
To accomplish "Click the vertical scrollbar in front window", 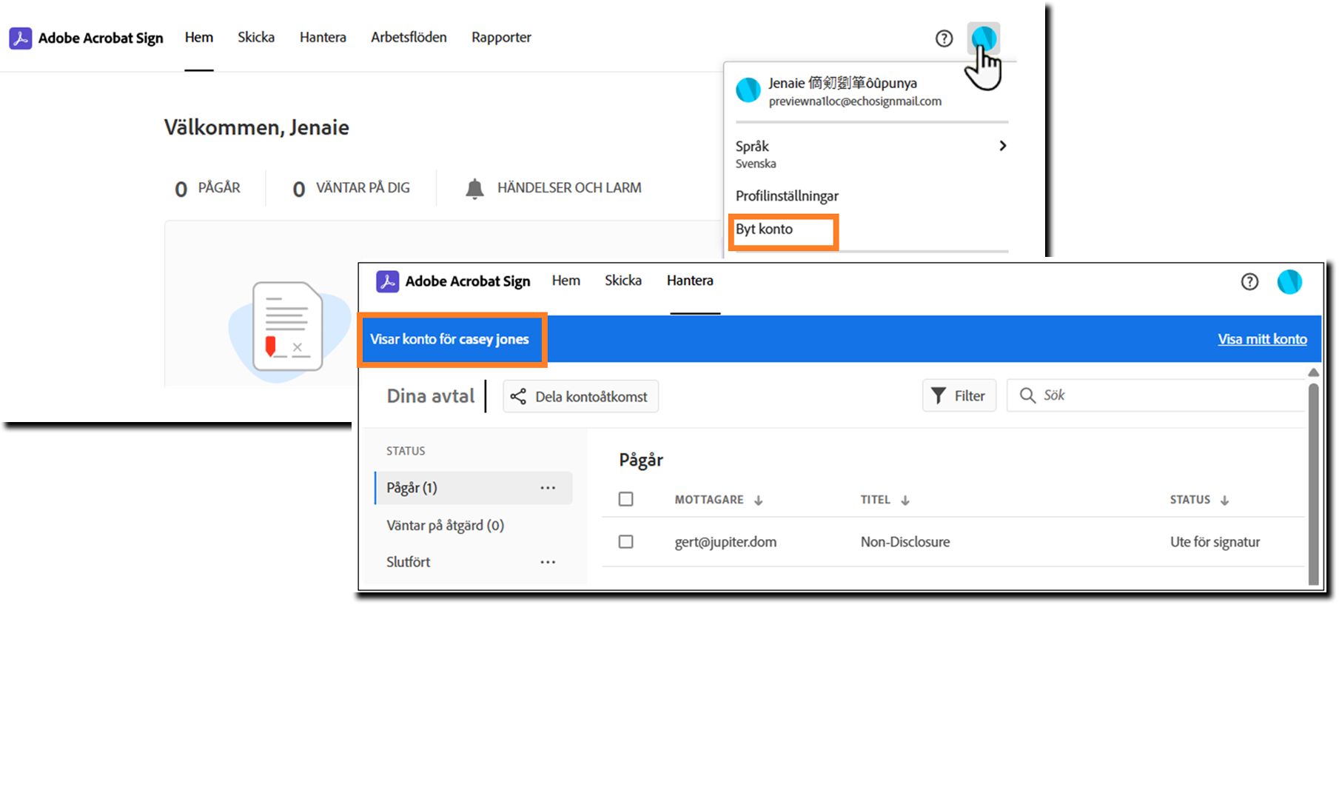I will [x=1313, y=484].
